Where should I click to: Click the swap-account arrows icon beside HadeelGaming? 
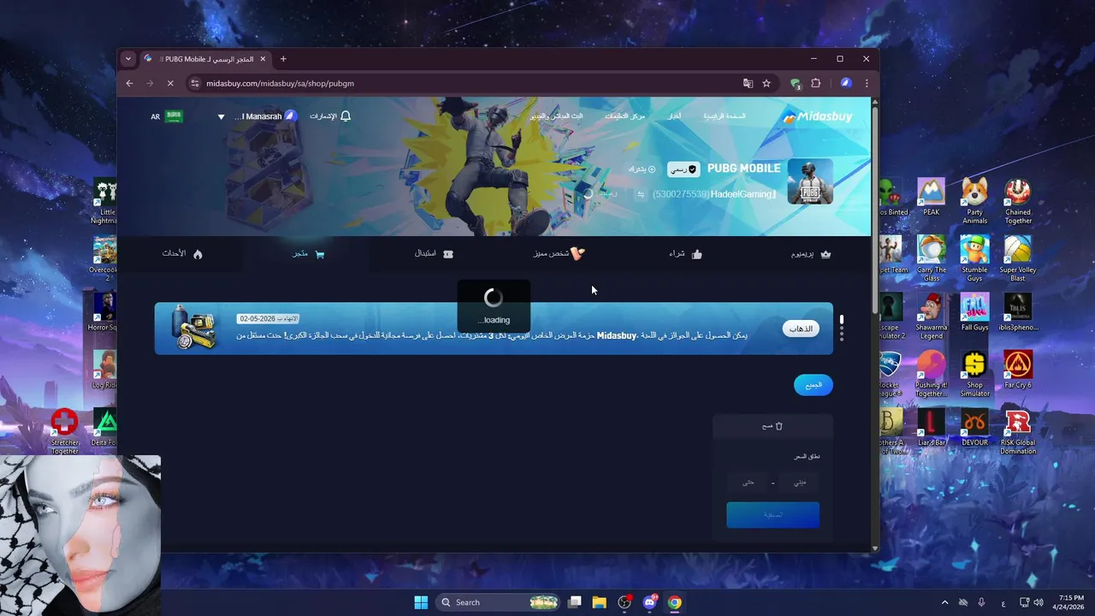click(640, 194)
